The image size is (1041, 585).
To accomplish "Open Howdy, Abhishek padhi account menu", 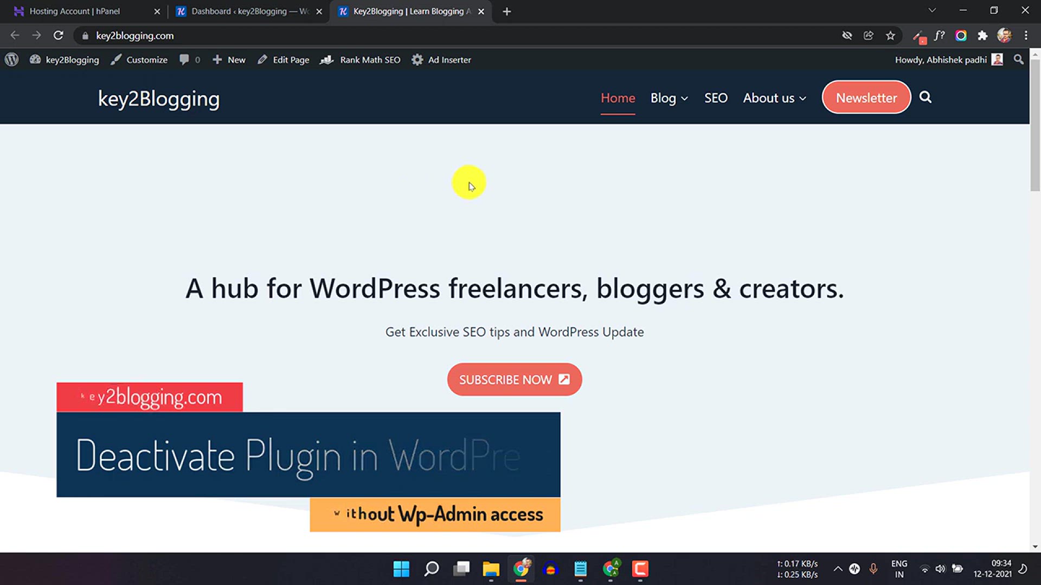I will [949, 60].
